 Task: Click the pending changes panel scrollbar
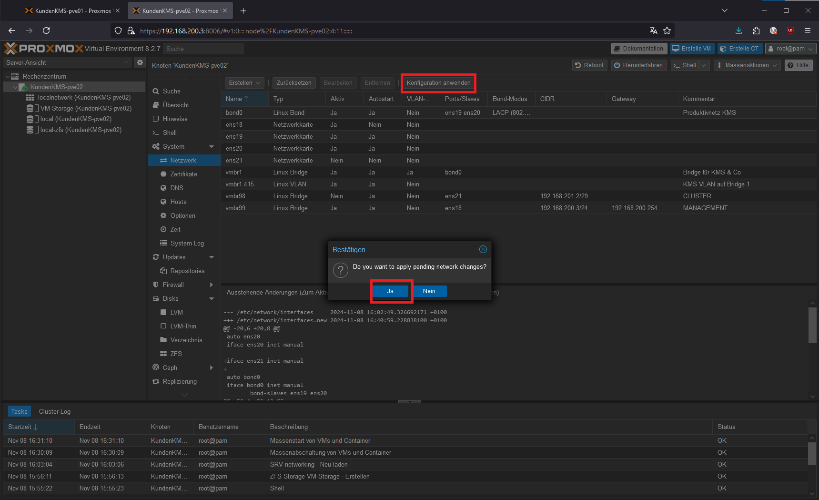(x=812, y=325)
